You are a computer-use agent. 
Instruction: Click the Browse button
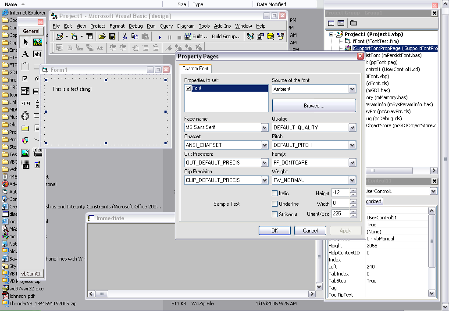click(314, 106)
